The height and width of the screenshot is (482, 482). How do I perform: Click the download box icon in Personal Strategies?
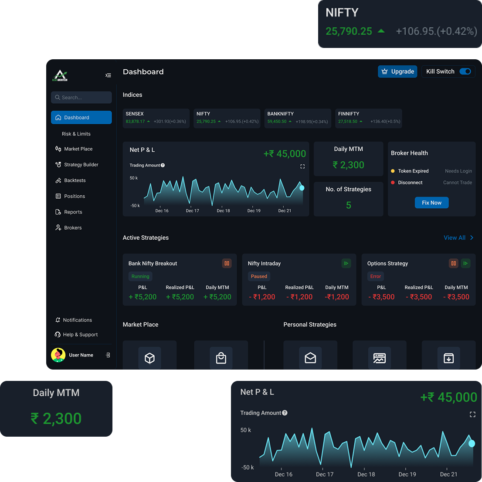coord(448,358)
